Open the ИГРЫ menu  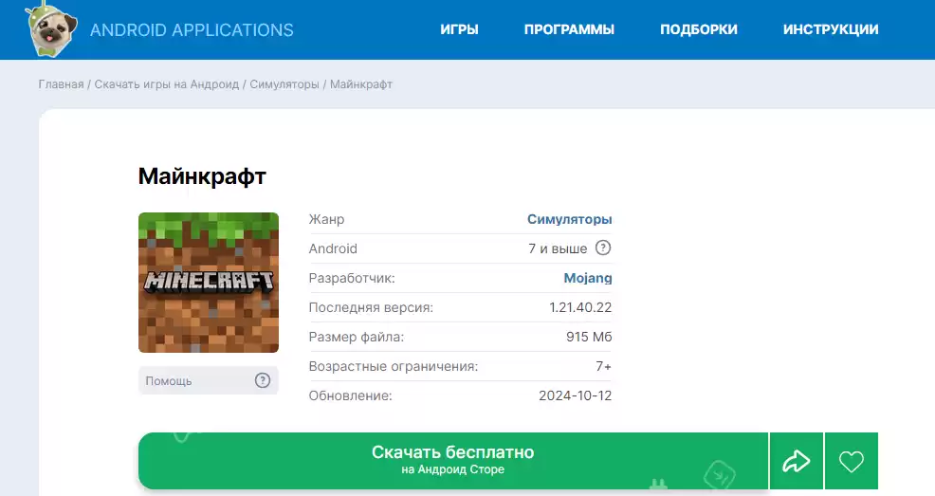(459, 29)
